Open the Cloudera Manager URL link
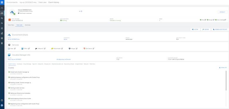The height and width of the screenshot is (109, 229). (15, 59)
